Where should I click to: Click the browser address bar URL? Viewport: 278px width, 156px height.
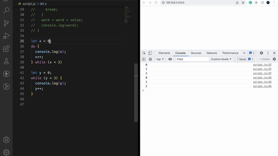pos(175,3)
